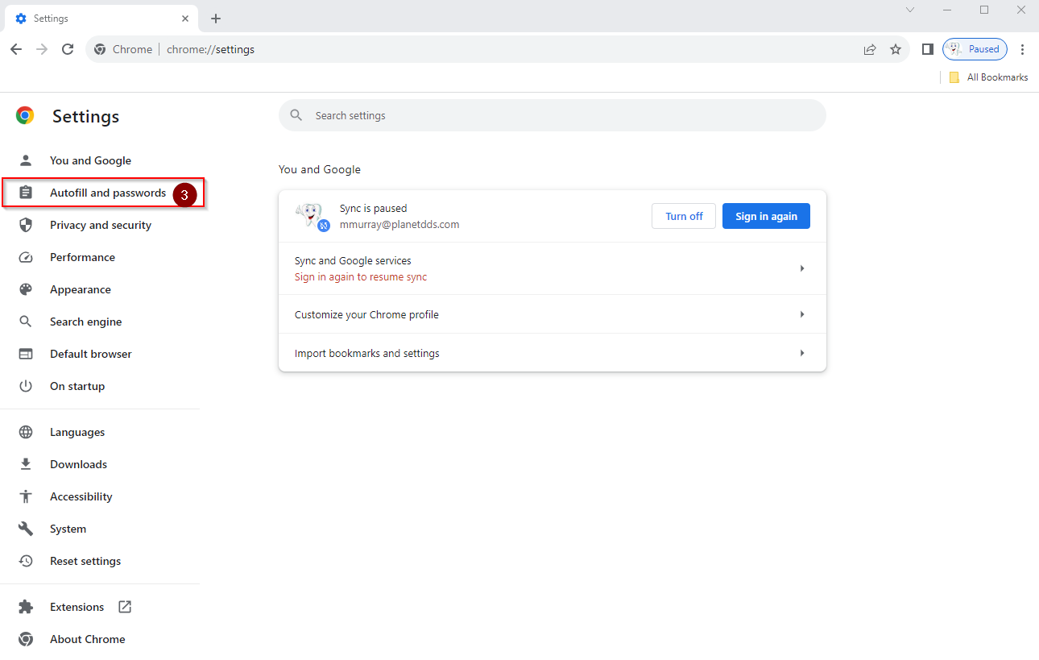
Task: Click the bookmark star icon in address bar
Action: click(895, 49)
